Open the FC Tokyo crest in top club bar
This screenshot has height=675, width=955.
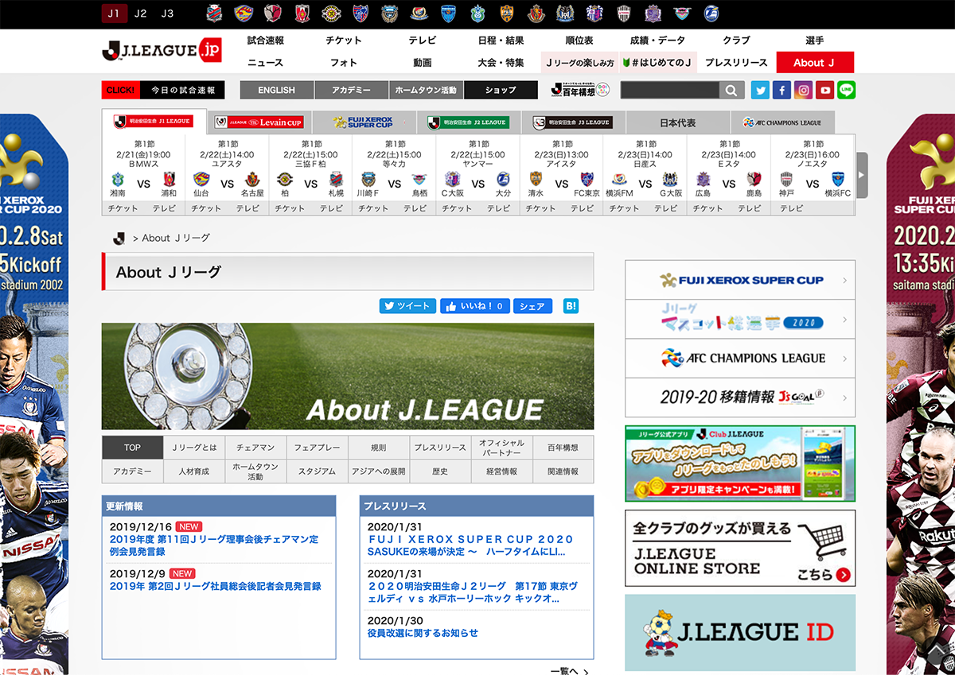point(361,13)
